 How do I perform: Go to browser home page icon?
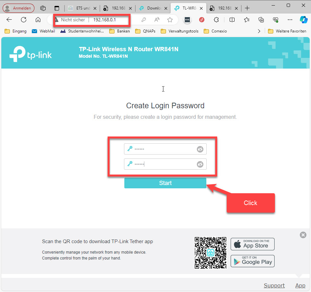click(38, 20)
